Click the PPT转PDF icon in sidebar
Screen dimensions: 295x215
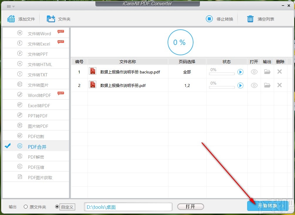tap(20, 115)
